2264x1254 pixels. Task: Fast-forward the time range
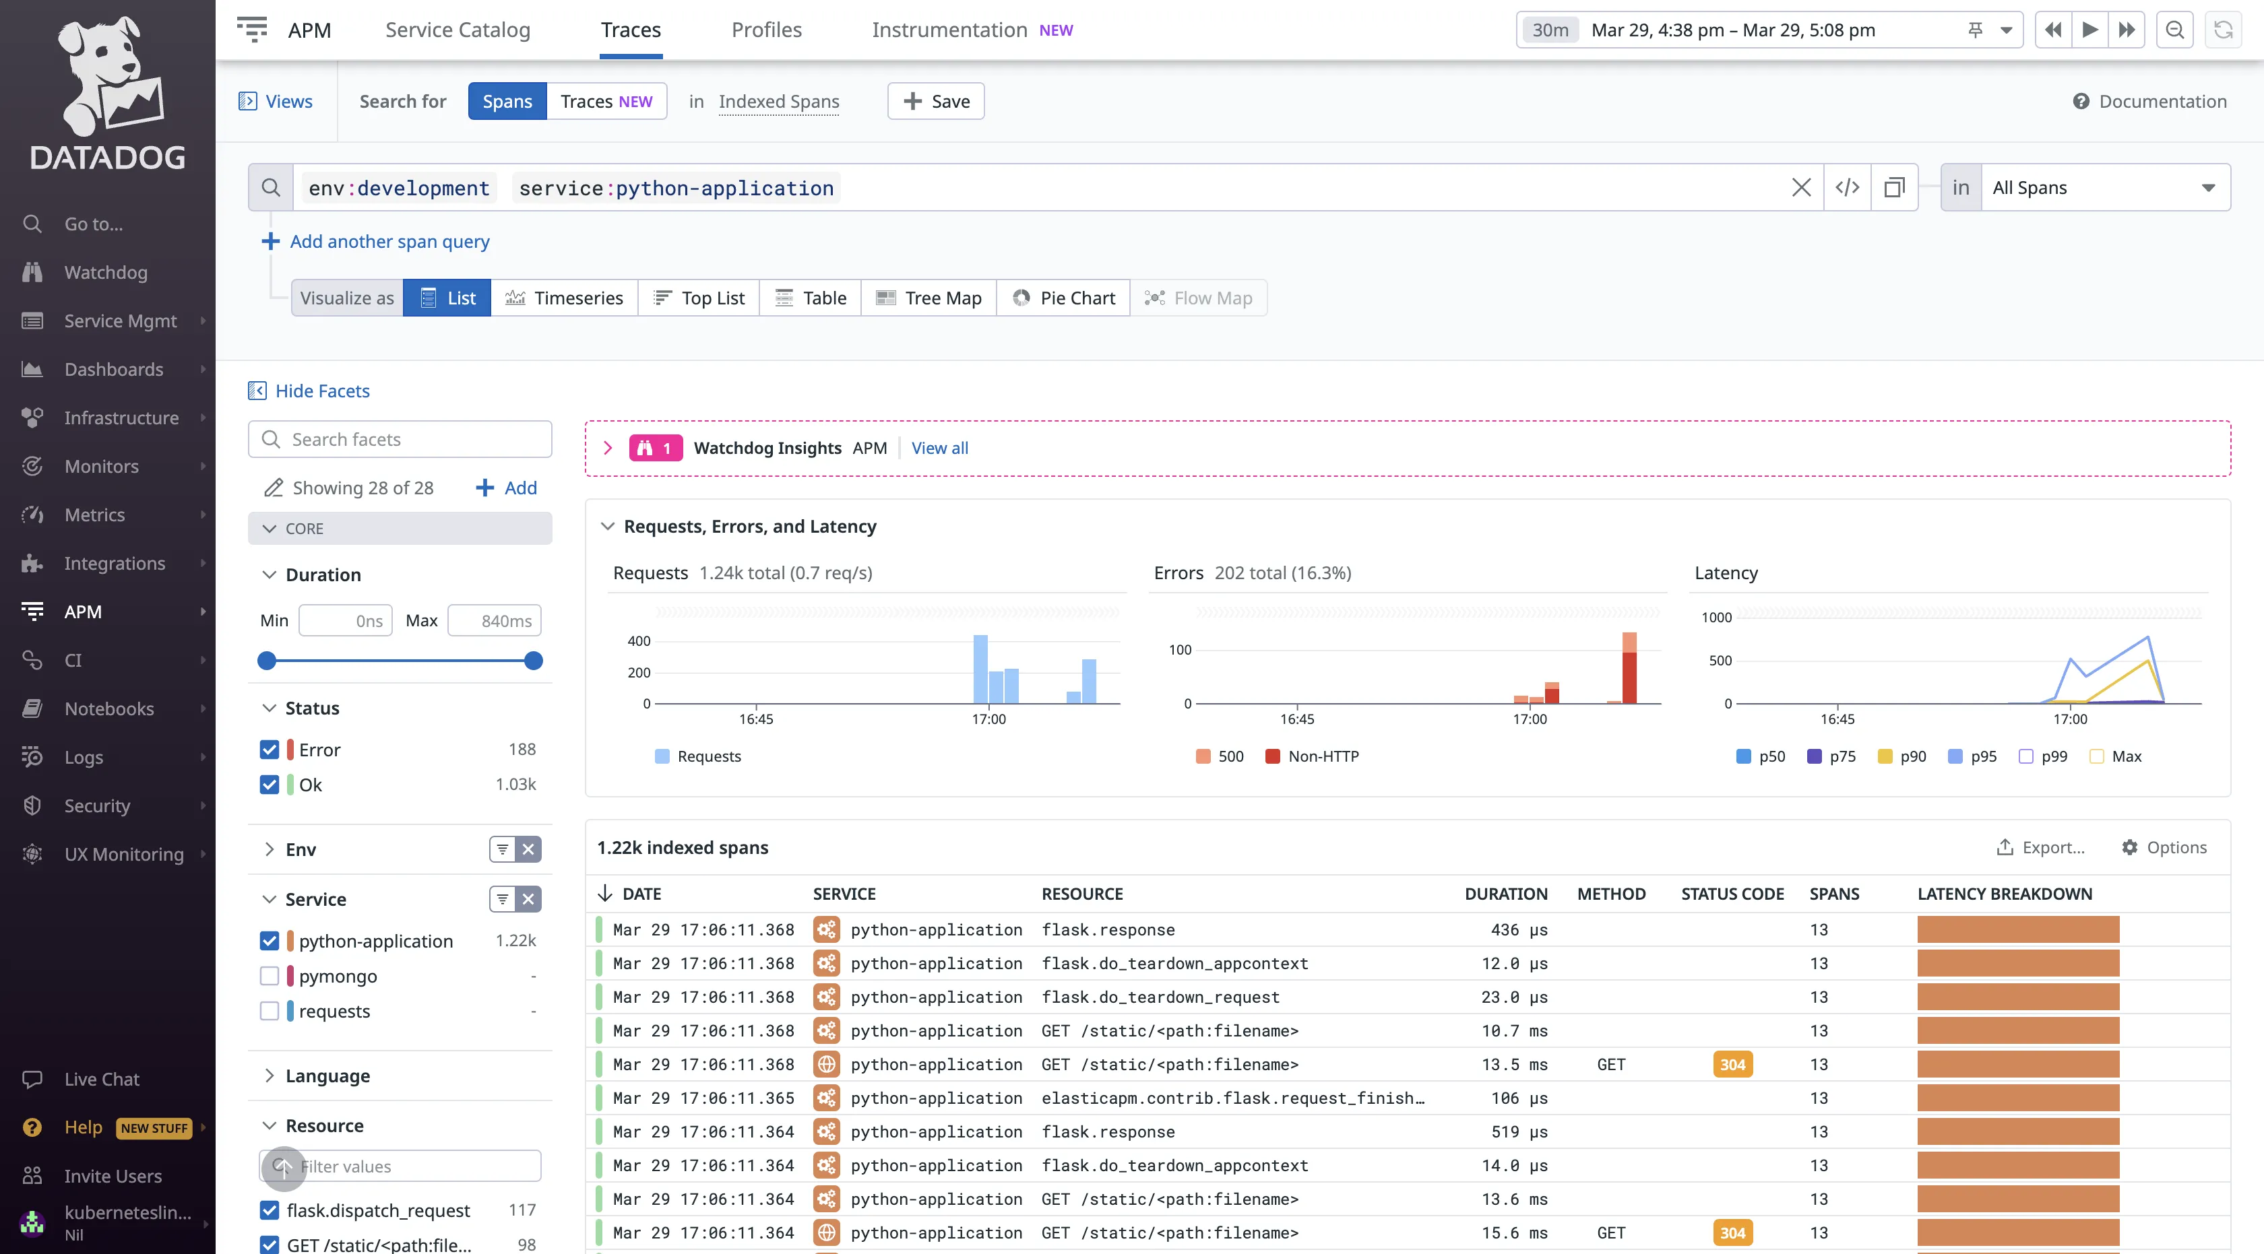click(2126, 30)
